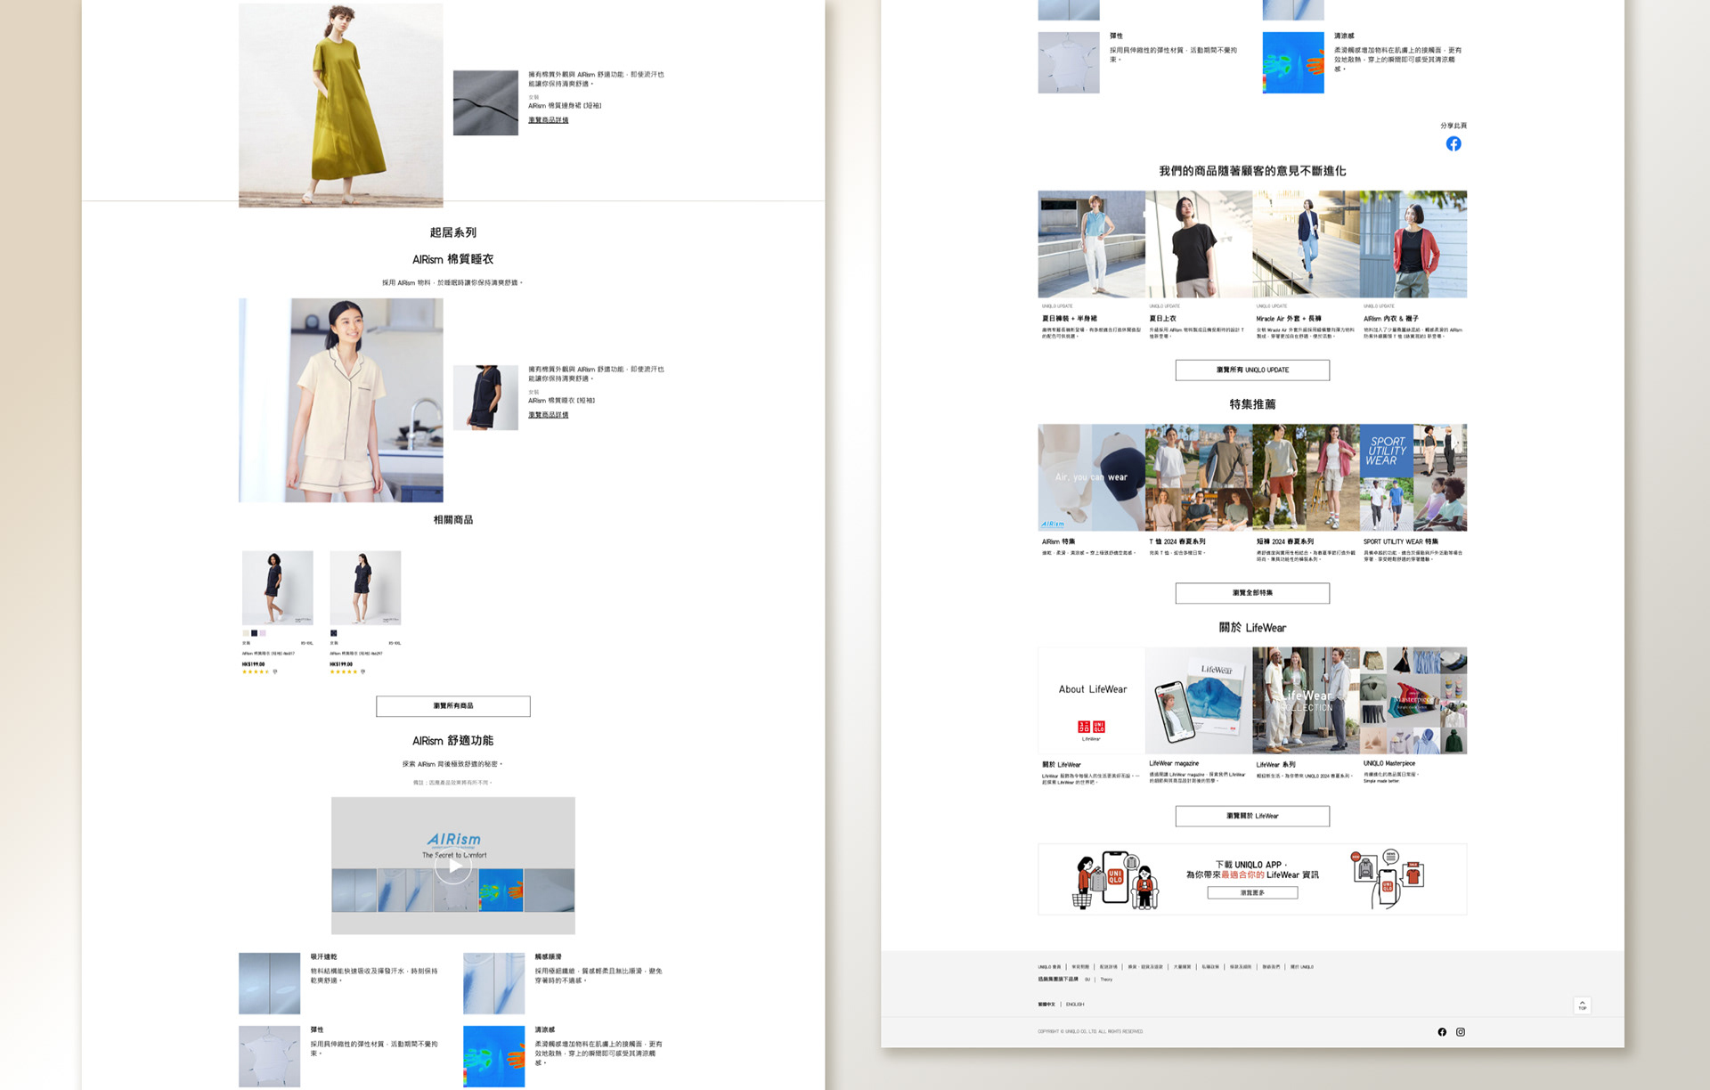This screenshot has height=1090, width=1710.
Task: Open the AIRism 特集 feature image
Action: pos(1092,477)
